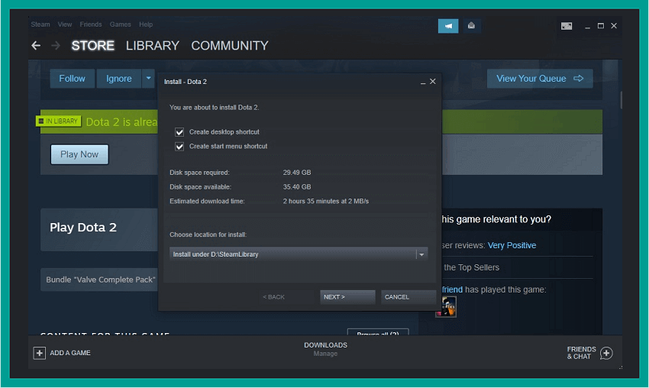
Task: Open Friends & Chat bubble icon
Action: click(x=606, y=353)
